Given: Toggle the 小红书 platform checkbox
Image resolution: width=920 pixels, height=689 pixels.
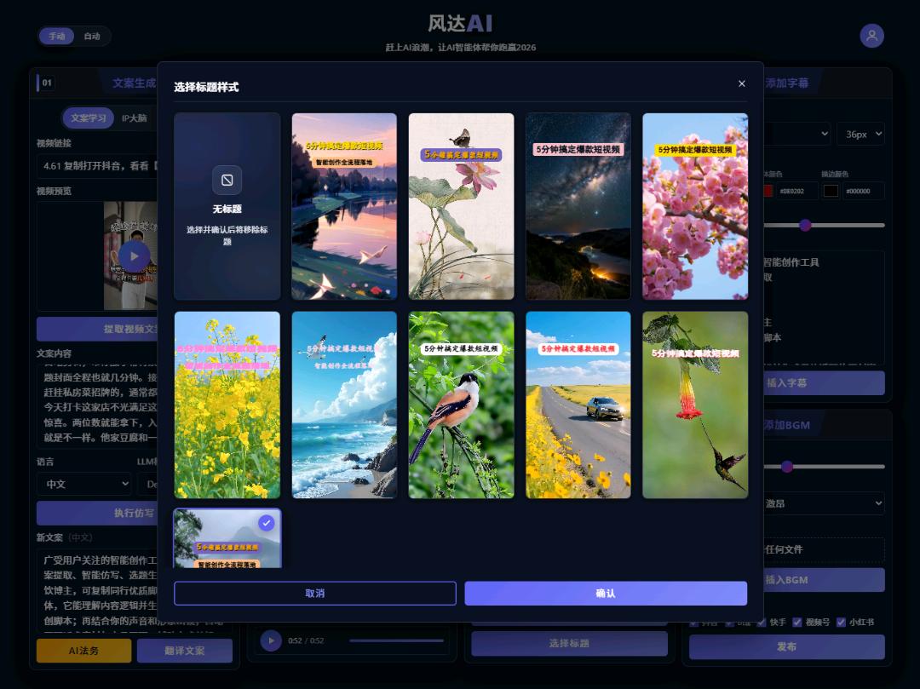Looking at the screenshot, I should pyautogui.click(x=842, y=622).
